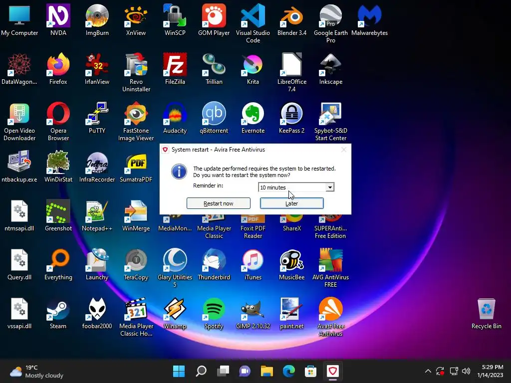Viewport: 511px width, 383px height.
Task: Open the Windows Start menu
Action: [x=179, y=371]
